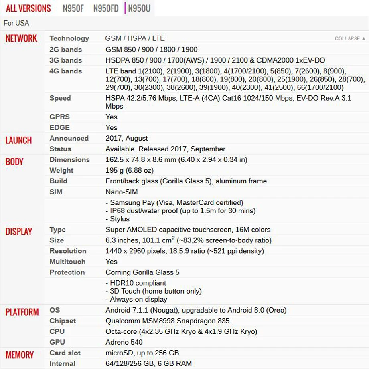Click the EDGE label

60,127
